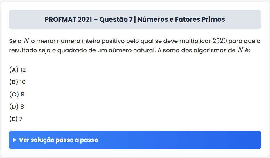Viewport: 270px width, 158px height.
Task: Click the word algarismos in the question
Action: pyautogui.click(x=209, y=50)
